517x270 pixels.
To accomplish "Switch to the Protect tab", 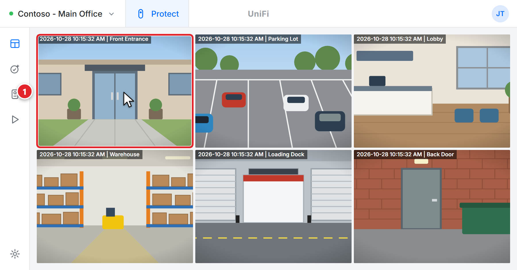I will (157, 14).
